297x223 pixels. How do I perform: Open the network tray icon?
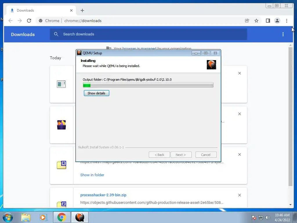261,217
